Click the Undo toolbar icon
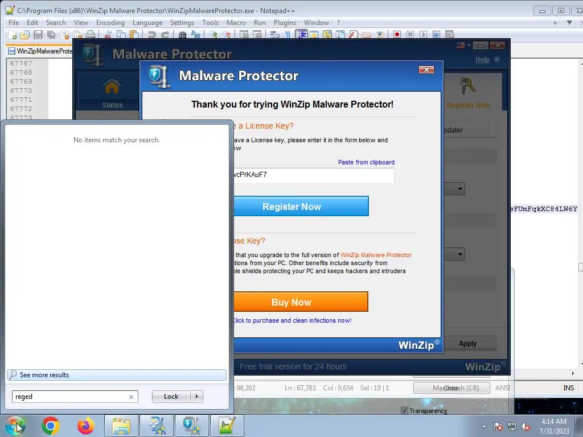 (x=151, y=35)
